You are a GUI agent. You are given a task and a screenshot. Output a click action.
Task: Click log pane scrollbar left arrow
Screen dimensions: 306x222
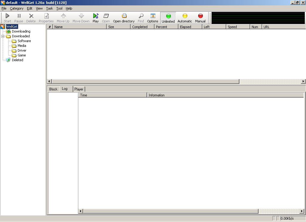coord(81,211)
